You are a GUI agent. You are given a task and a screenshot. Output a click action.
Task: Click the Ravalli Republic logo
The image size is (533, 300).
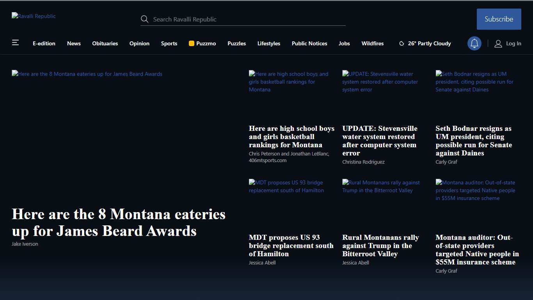(x=34, y=16)
